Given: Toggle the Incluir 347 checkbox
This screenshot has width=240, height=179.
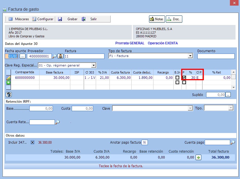Looking at the screenshot, I should tap(32, 142).
